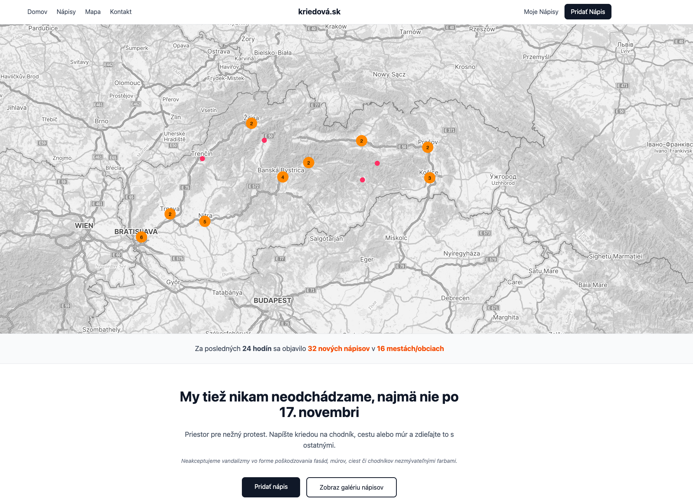The image size is (693, 504).
Task: Open the Kontakt page link
Action: (121, 12)
